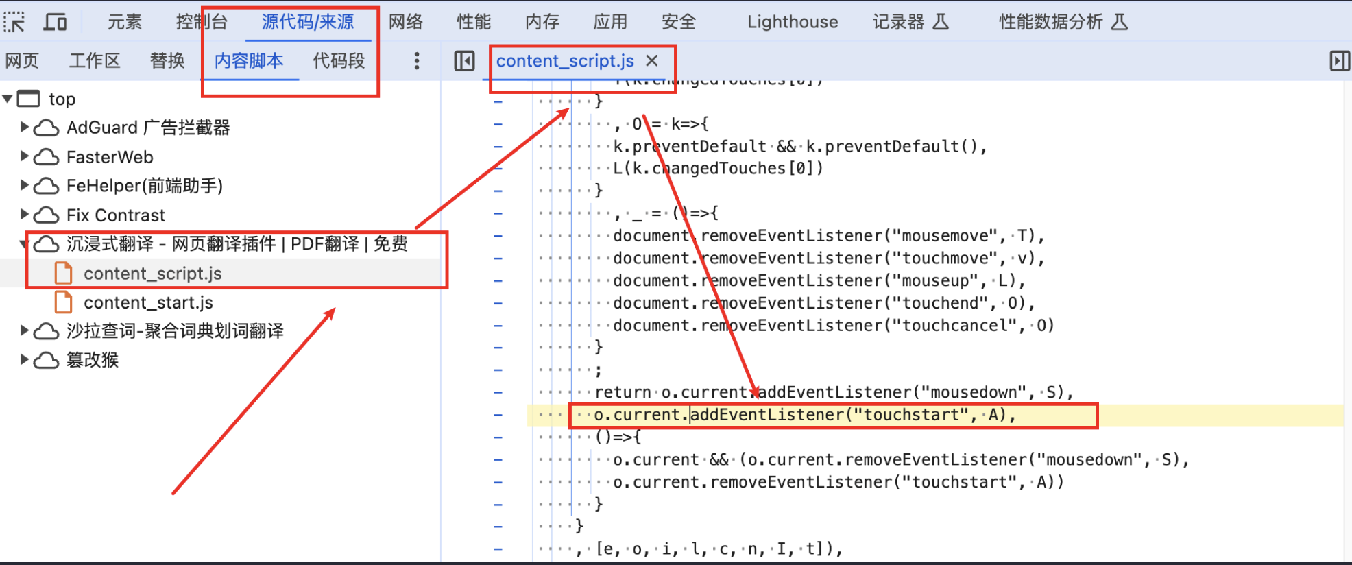This screenshot has height=565, width=1352.
Task: Click the AdGuard extension cloud icon
Action: coord(47,128)
